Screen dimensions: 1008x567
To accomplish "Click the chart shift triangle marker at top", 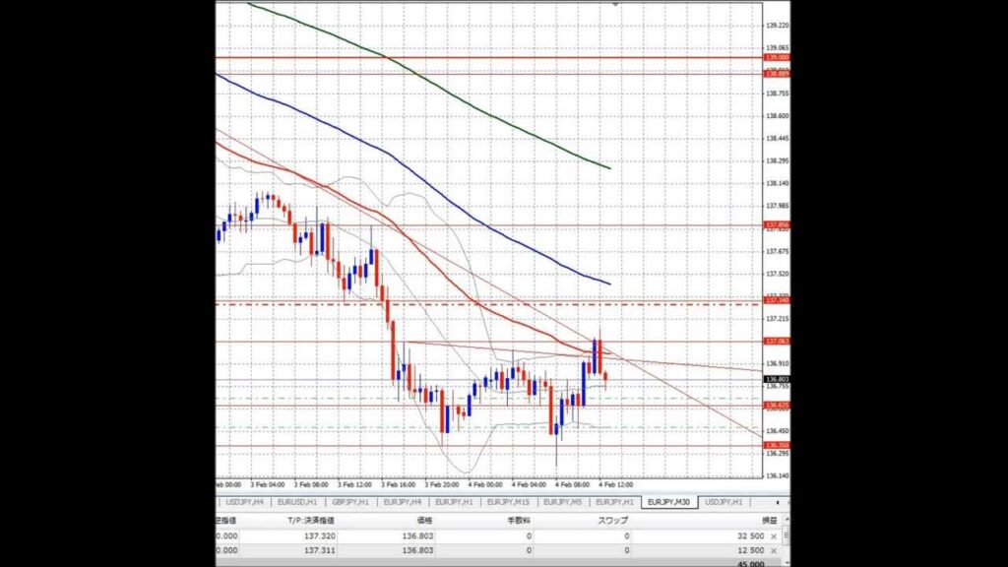I will point(615,5).
